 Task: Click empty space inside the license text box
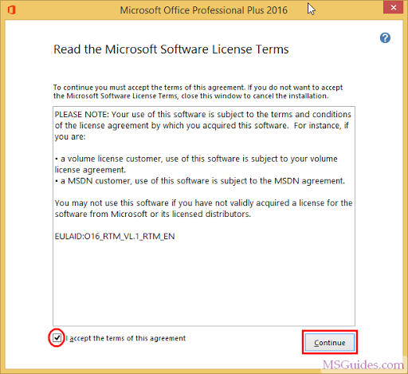204,281
